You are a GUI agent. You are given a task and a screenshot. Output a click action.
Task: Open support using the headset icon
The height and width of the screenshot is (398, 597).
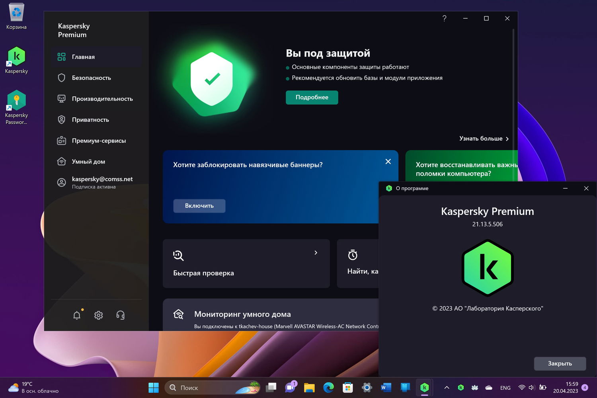point(120,315)
